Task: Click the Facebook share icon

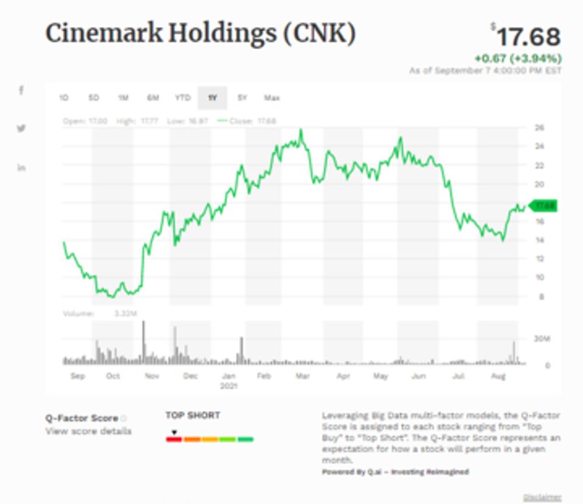Action: tap(21, 91)
